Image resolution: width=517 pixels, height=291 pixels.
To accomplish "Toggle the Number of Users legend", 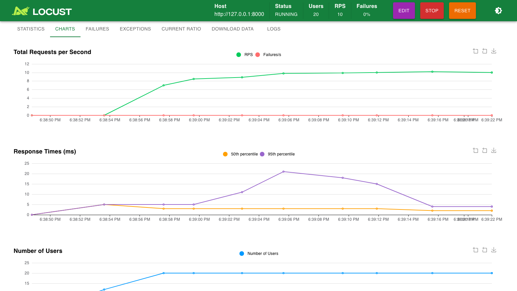I will click(x=259, y=254).
